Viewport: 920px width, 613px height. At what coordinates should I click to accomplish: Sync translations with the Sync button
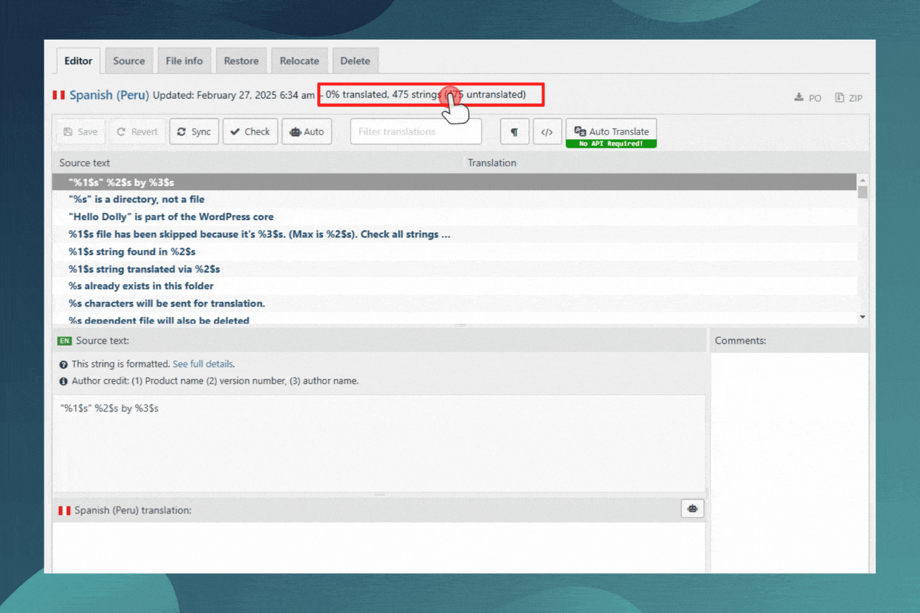[194, 132]
